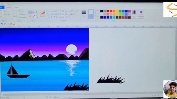Switch to the Home tab

pyautogui.click(x=9, y=7)
